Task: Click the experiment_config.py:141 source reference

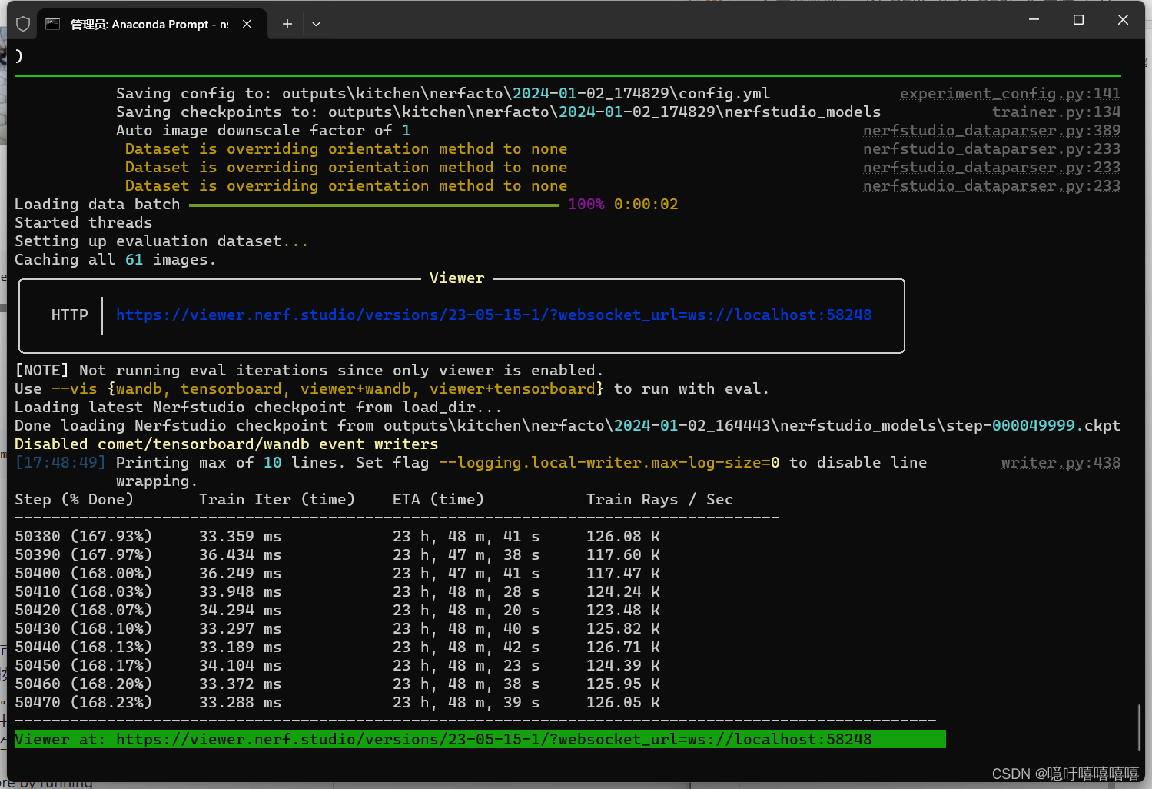Action: [x=1010, y=93]
